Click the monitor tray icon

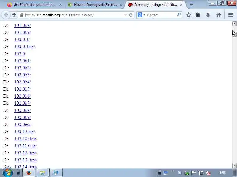pos(166,173)
